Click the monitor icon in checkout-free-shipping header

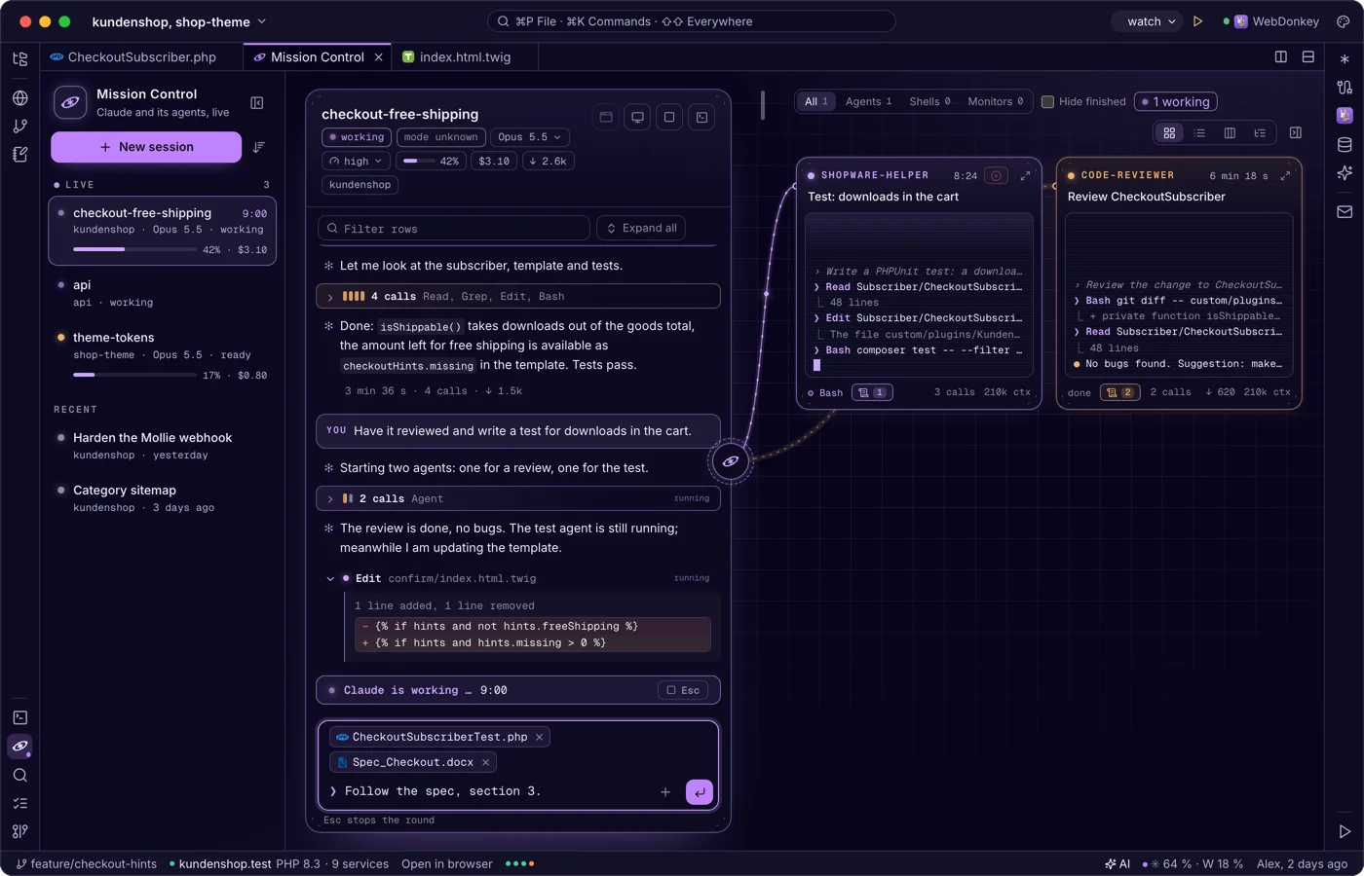[x=637, y=117]
